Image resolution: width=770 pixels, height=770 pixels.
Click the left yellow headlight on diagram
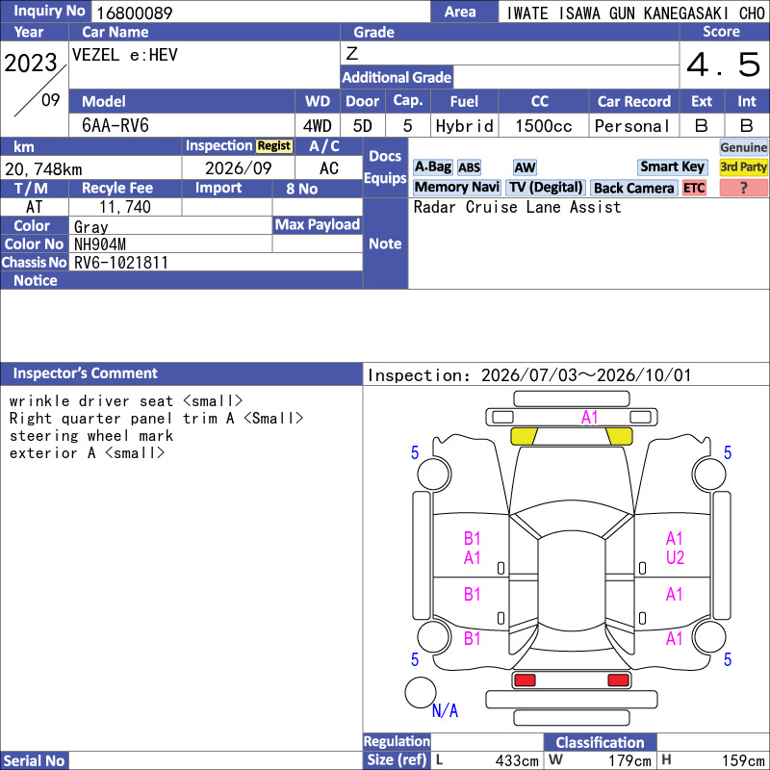point(524,436)
